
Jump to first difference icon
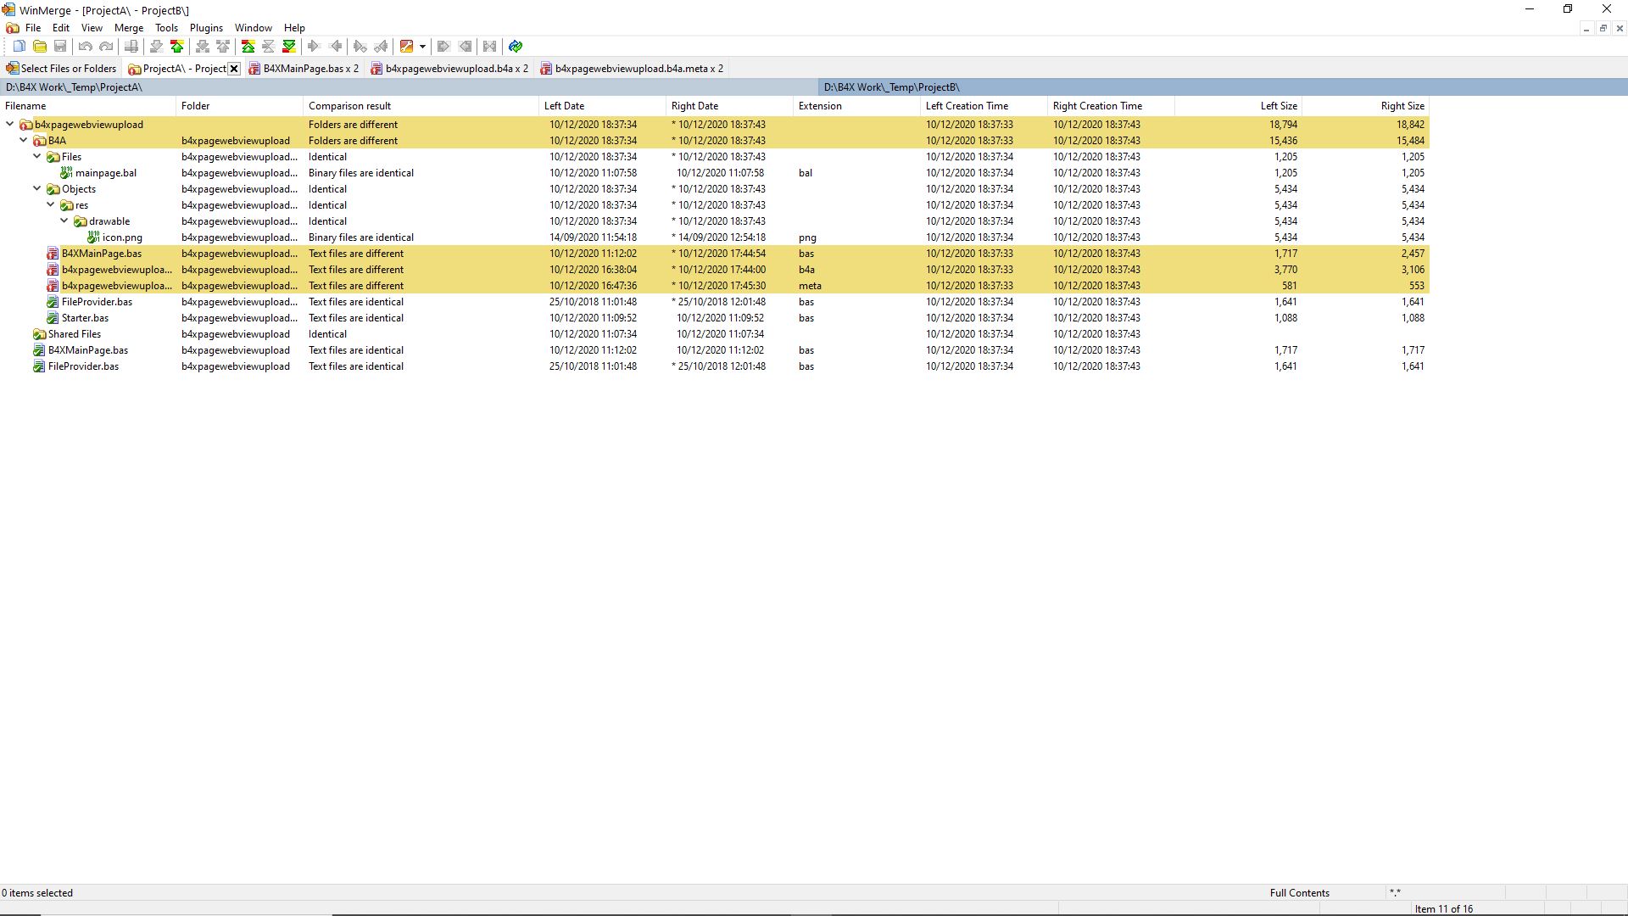[248, 47]
